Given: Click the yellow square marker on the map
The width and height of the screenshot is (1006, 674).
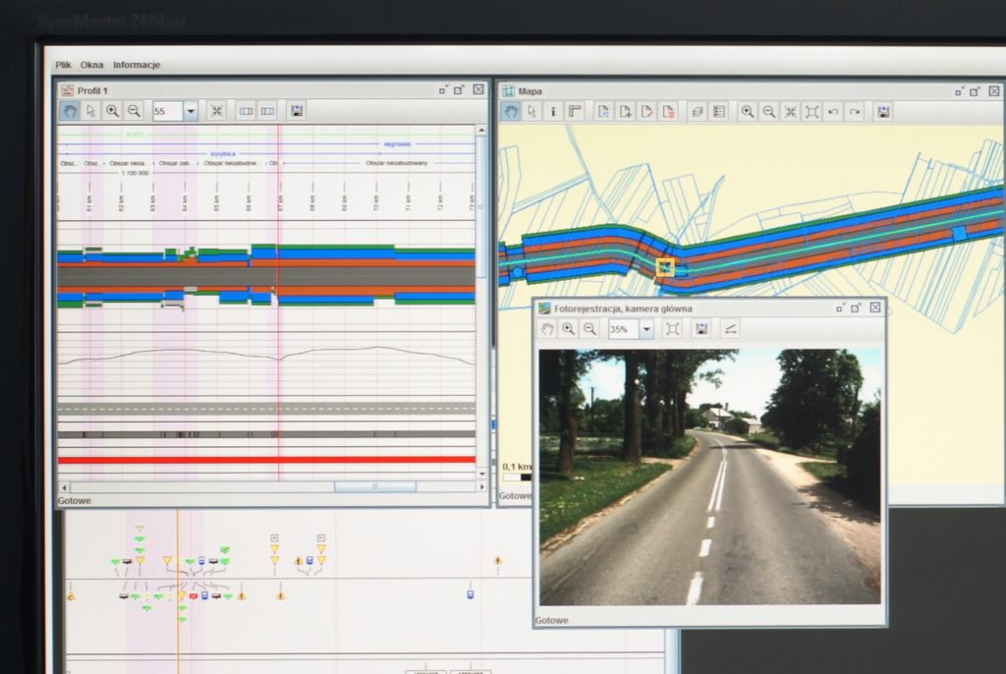Looking at the screenshot, I should click(665, 267).
